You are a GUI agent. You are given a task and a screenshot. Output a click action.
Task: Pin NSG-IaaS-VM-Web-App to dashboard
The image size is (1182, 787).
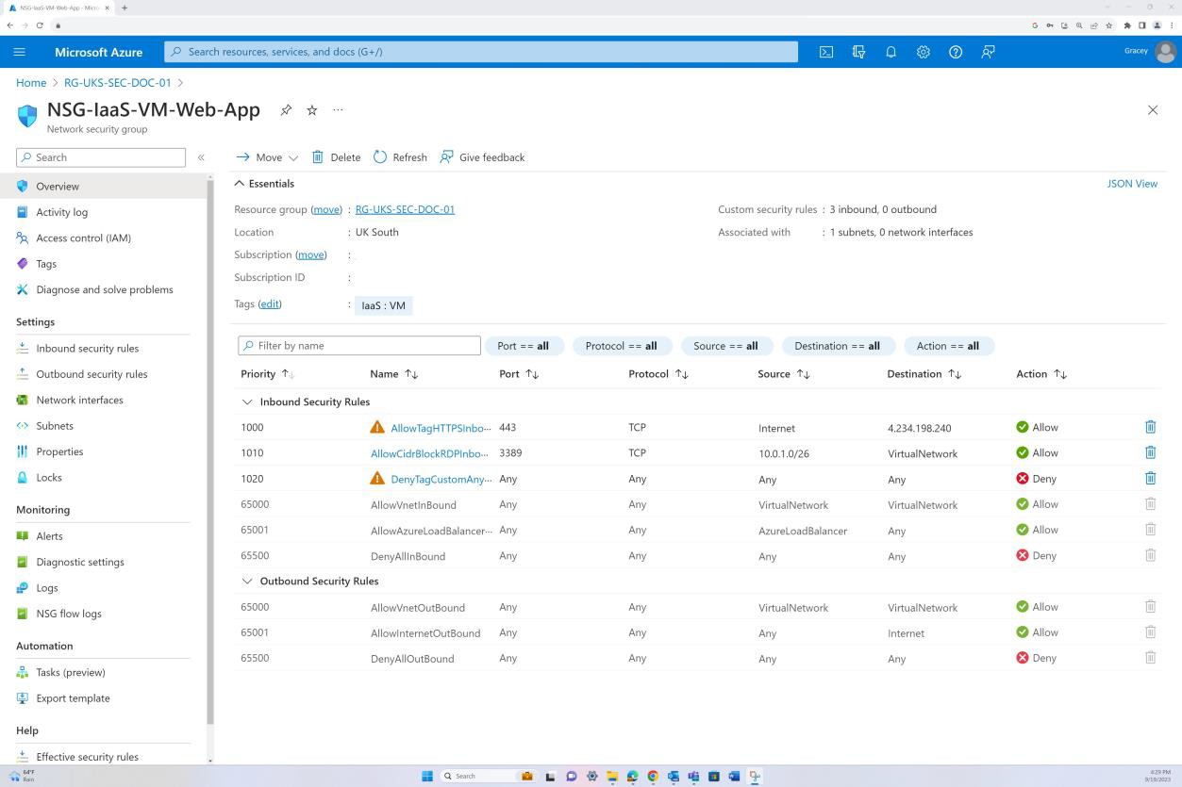click(x=286, y=110)
